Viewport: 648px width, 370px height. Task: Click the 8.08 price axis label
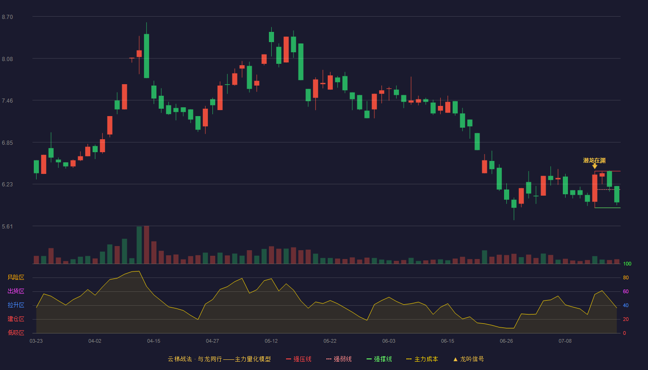pos(7,59)
